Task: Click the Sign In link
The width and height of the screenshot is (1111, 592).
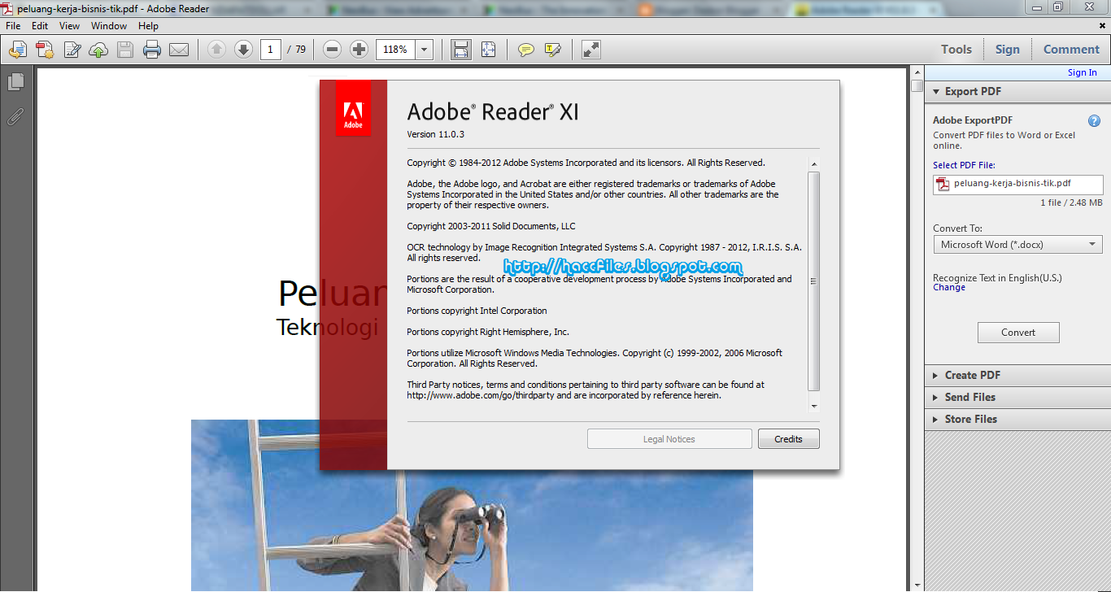Action: [x=1082, y=72]
